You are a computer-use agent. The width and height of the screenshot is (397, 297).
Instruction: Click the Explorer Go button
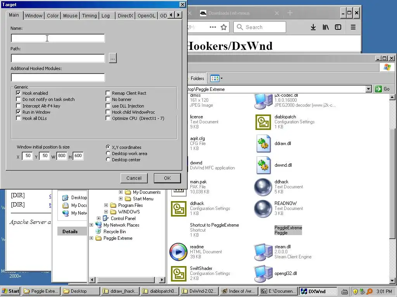[382, 89]
